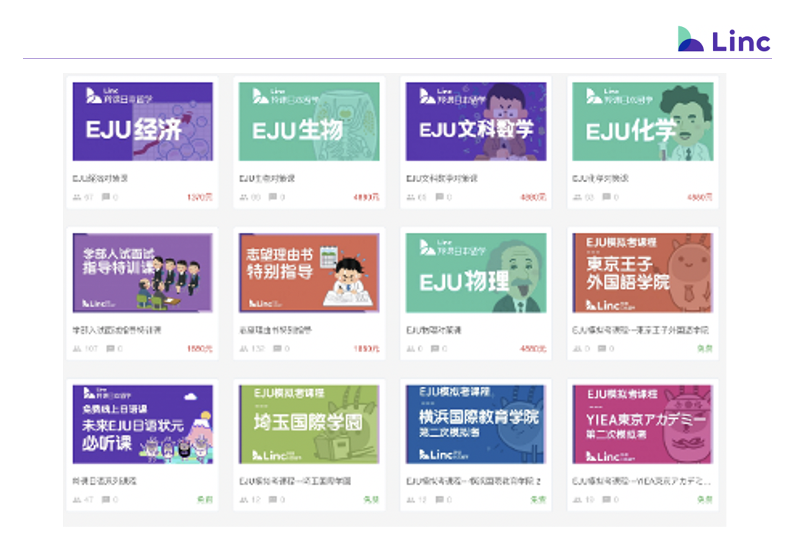Image resolution: width=792 pixels, height=545 pixels.
Task: Click green 免费 label on YIEA東京アカデミー card
Action: click(705, 499)
